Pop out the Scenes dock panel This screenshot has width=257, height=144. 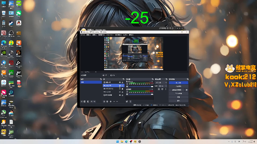coord(101,79)
